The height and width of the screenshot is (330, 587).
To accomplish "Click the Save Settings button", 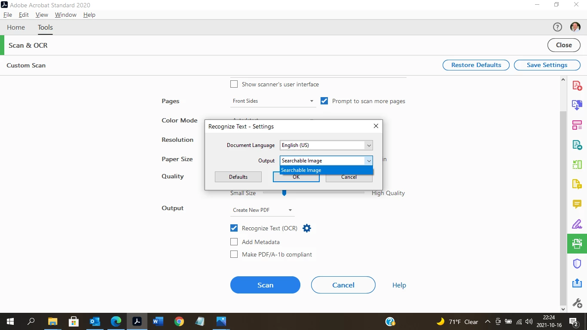I will coord(547,65).
